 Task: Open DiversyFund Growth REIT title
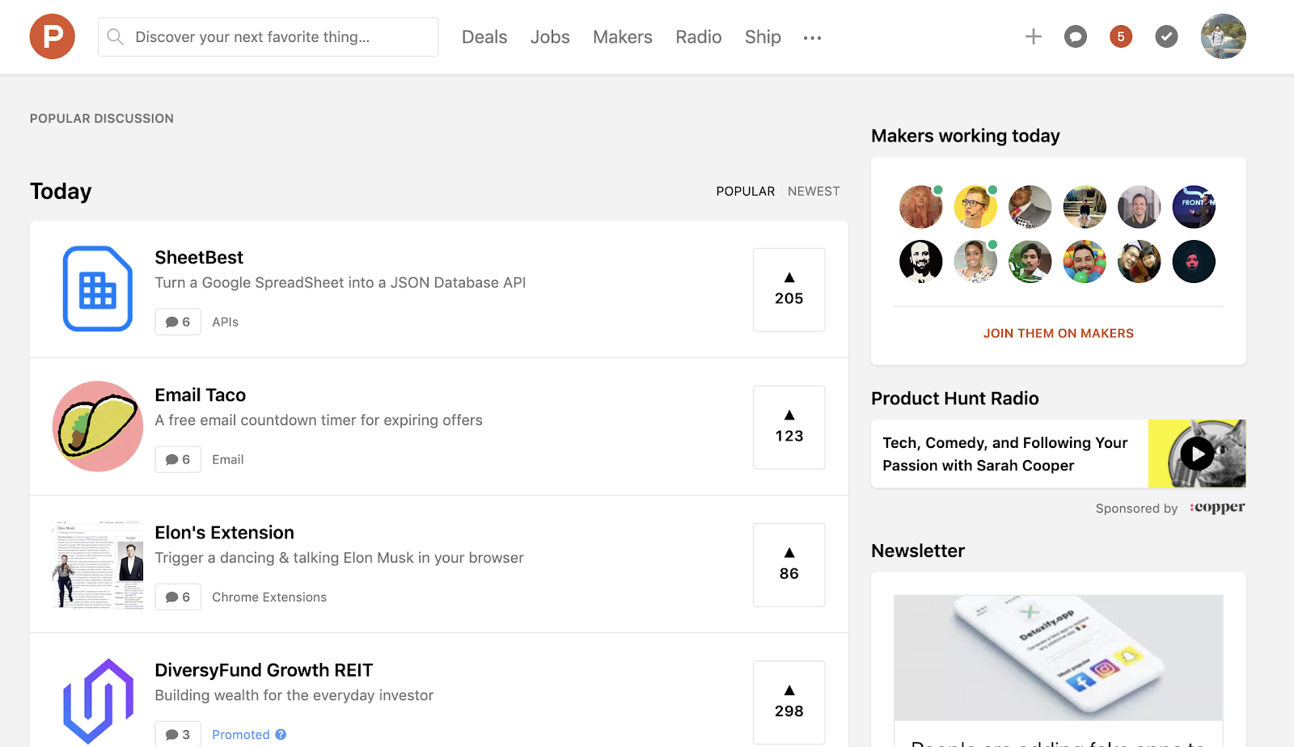click(264, 669)
